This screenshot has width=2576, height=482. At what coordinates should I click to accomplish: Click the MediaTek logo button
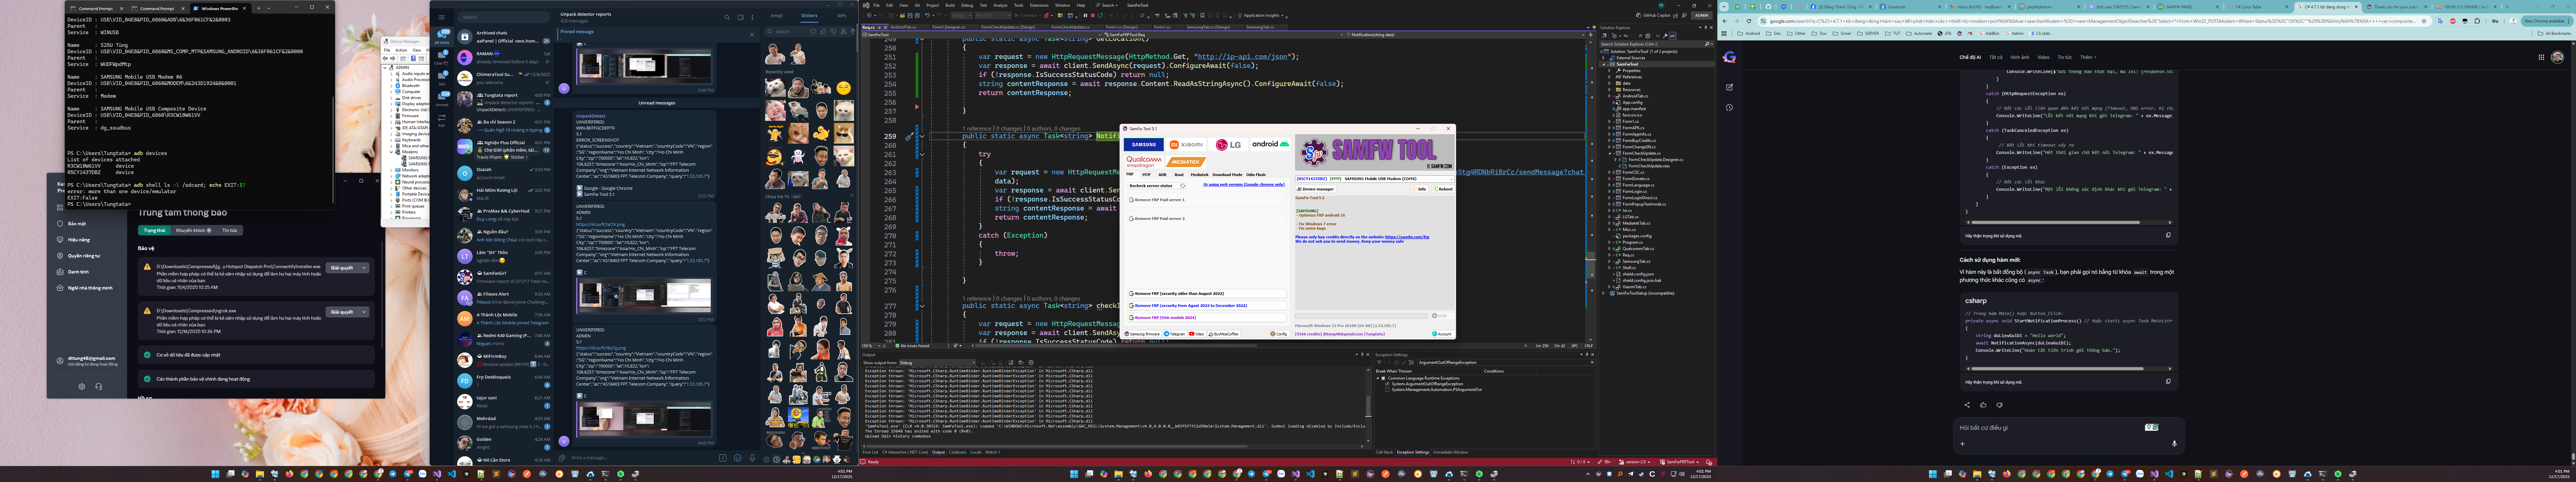pos(1186,162)
